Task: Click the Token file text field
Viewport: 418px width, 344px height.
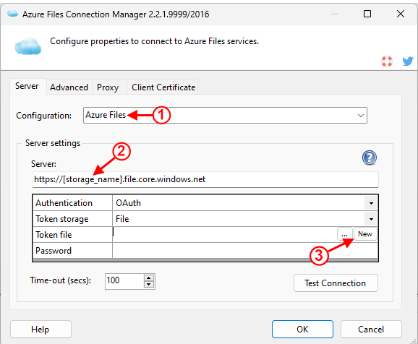Action: click(224, 234)
